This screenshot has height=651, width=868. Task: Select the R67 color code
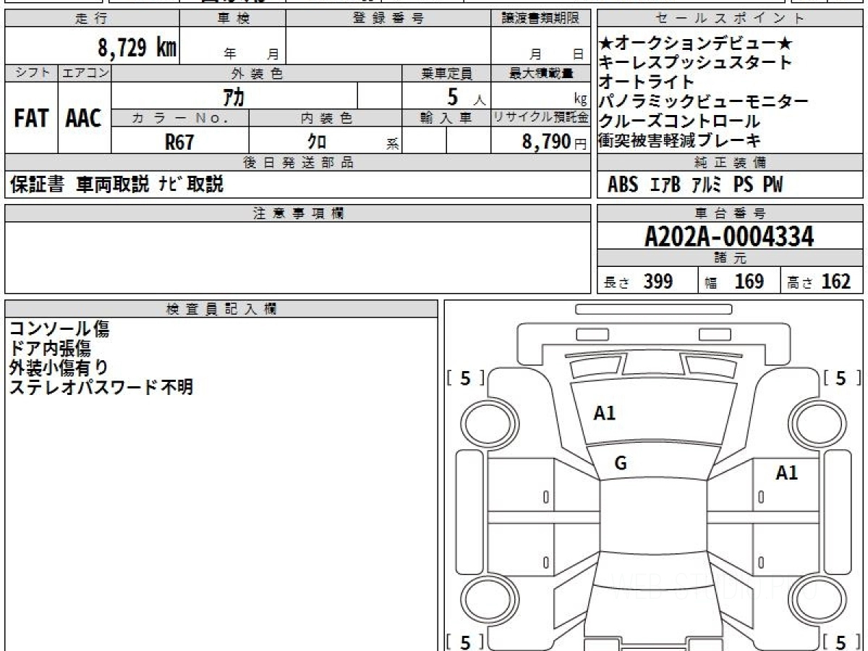point(179,142)
